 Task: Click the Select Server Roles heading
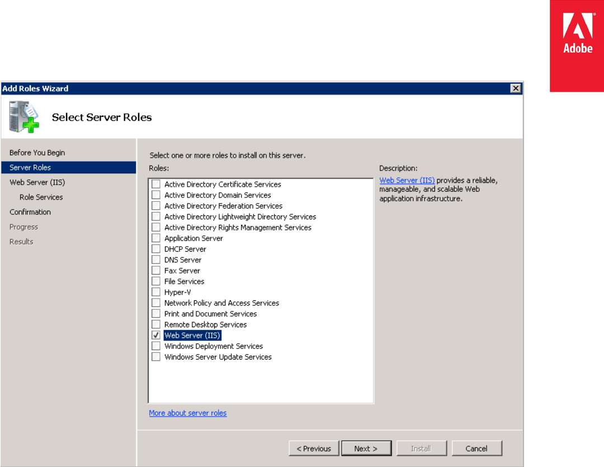(x=102, y=117)
